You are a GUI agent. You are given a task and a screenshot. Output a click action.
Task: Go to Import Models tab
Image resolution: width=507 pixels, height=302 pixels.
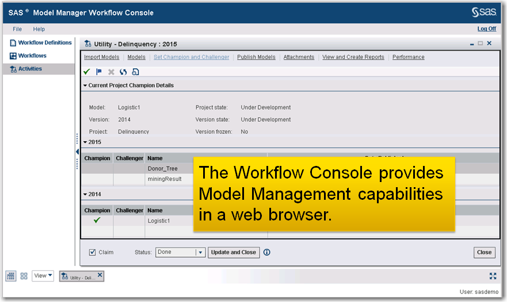(x=101, y=57)
